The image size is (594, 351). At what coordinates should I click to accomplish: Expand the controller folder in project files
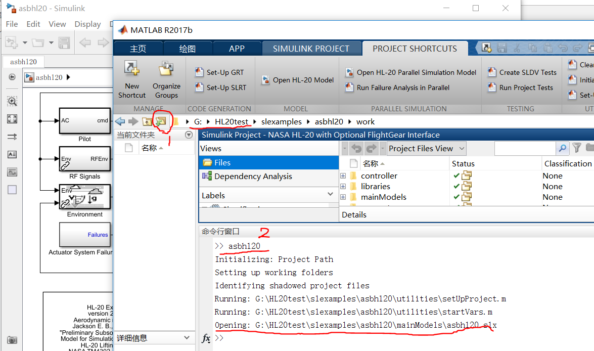pyautogui.click(x=343, y=175)
